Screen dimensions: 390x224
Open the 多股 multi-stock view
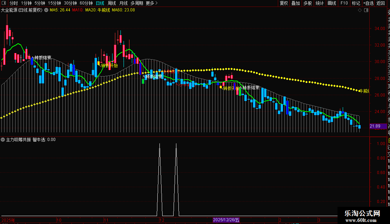308,3
